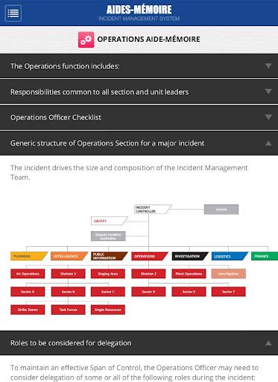Open Operations Officer Checklist arrow
This screenshot has width=278, height=382.
pyautogui.click(x=268, y=117)
